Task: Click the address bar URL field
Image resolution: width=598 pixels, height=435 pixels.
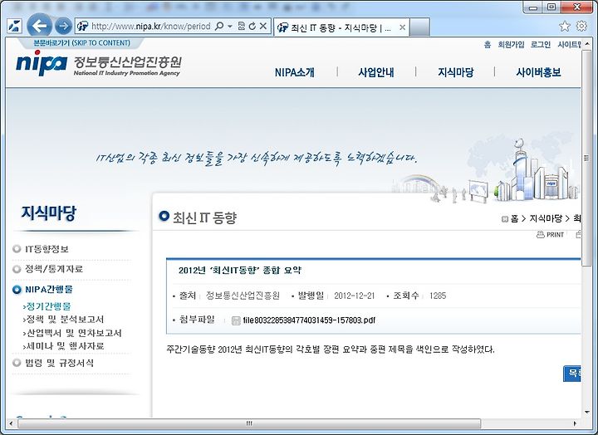Action: tap(150, 26)
